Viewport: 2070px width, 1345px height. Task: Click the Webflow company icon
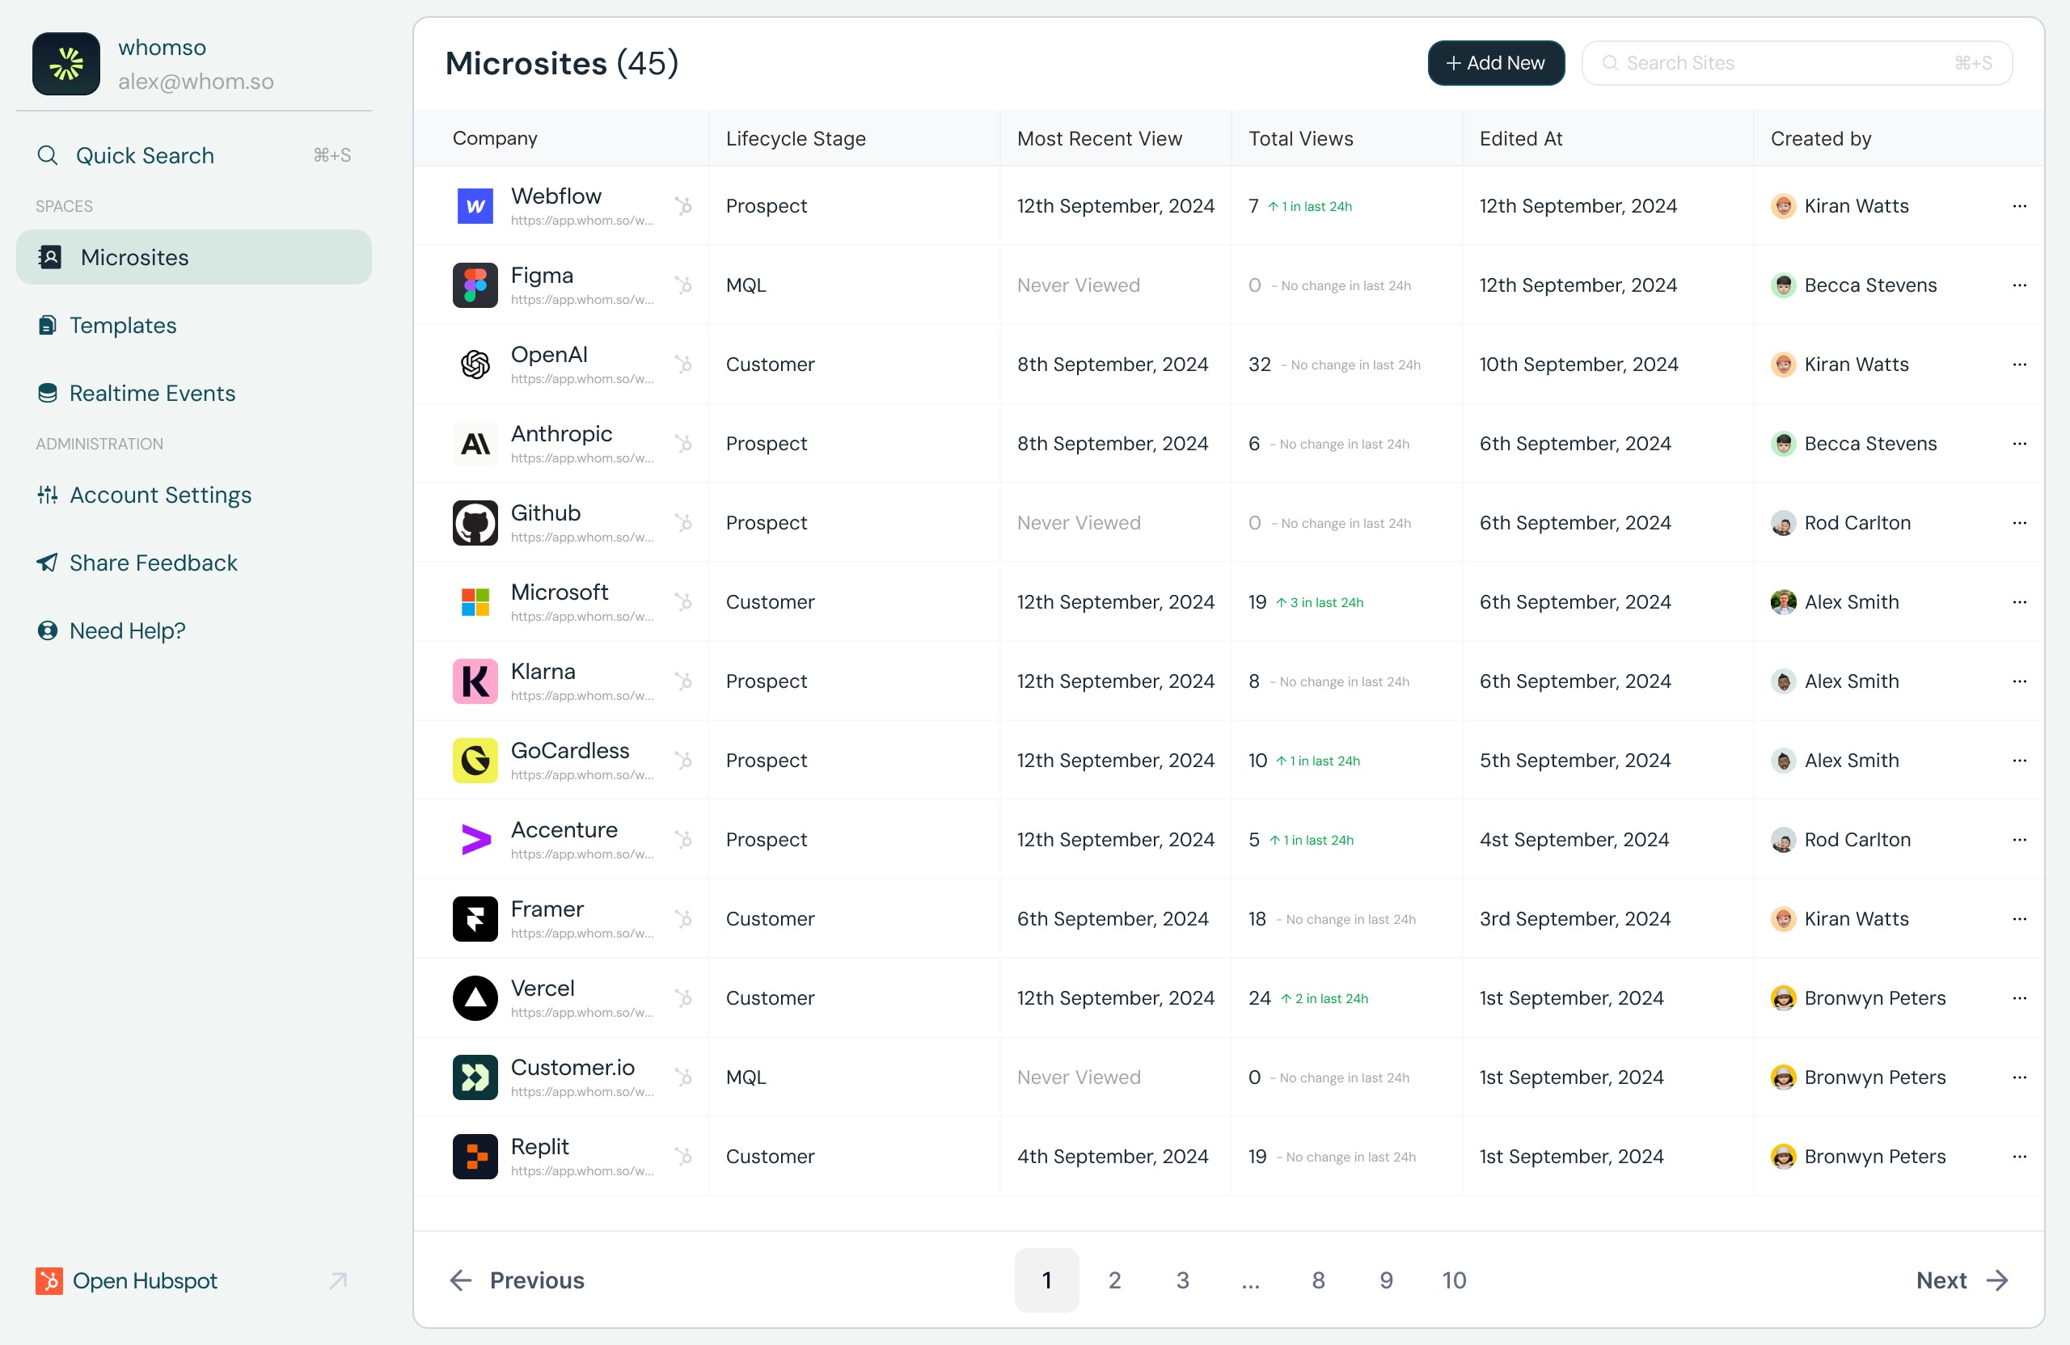475,204
